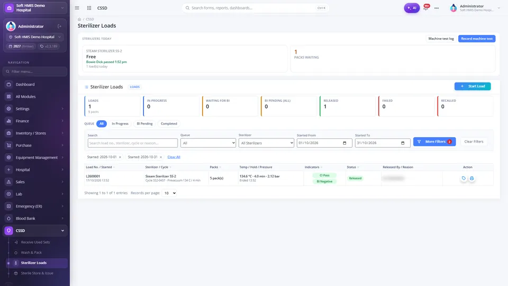Open the Soft HMIS Demo Hospital switcher
The width and height of the screenshot is (508, 286).
35,8
